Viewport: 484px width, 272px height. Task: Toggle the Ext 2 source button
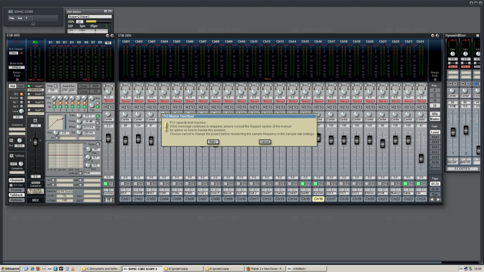22,106
